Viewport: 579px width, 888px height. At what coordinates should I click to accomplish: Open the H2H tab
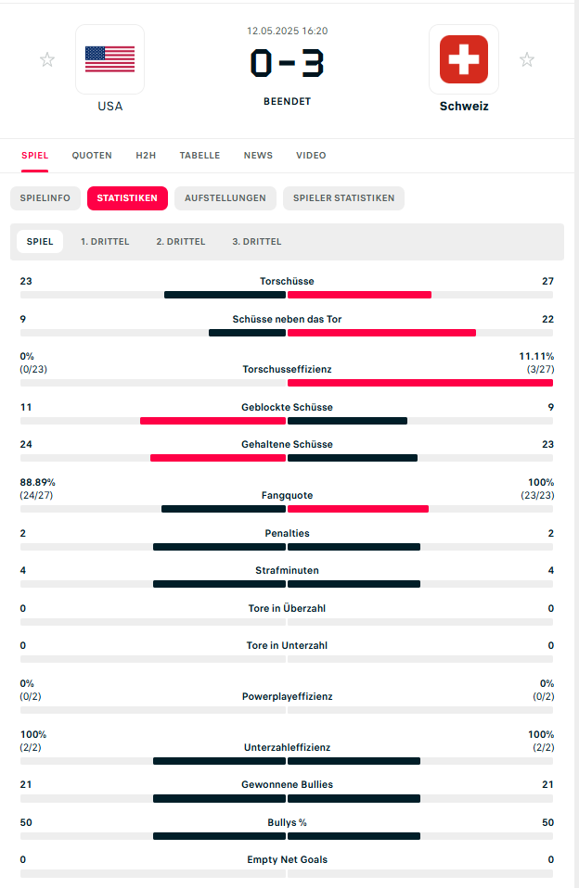tap(146, 156)
